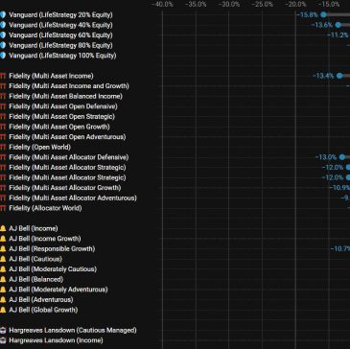The image size is (350, 349).
Task: Click the -13.4% Fidelity data point
Action: point(339,76)
